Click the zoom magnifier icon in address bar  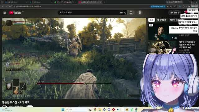[x=168, y=7]
